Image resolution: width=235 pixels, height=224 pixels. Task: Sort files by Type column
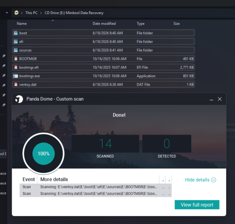click(x=141, y=24)
